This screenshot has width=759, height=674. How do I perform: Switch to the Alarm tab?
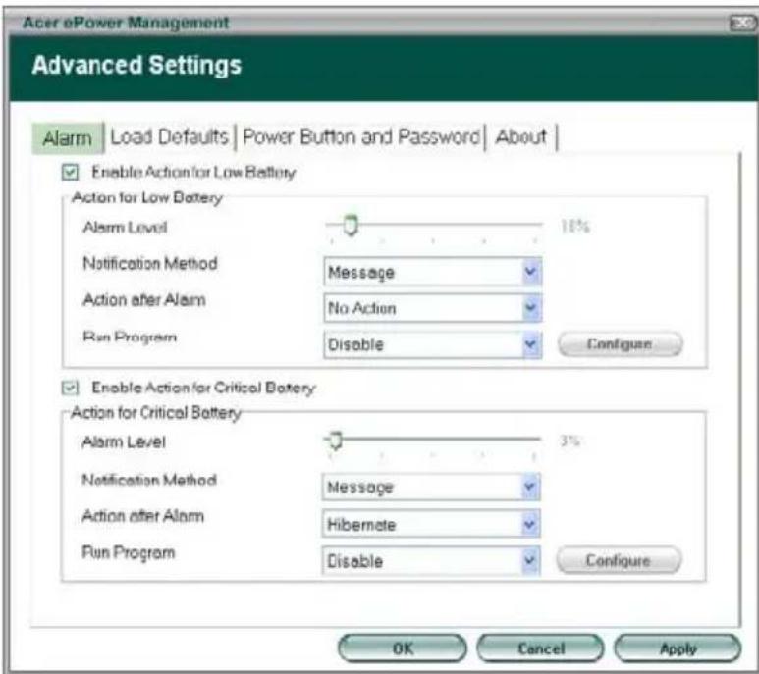tap(68, 138)
